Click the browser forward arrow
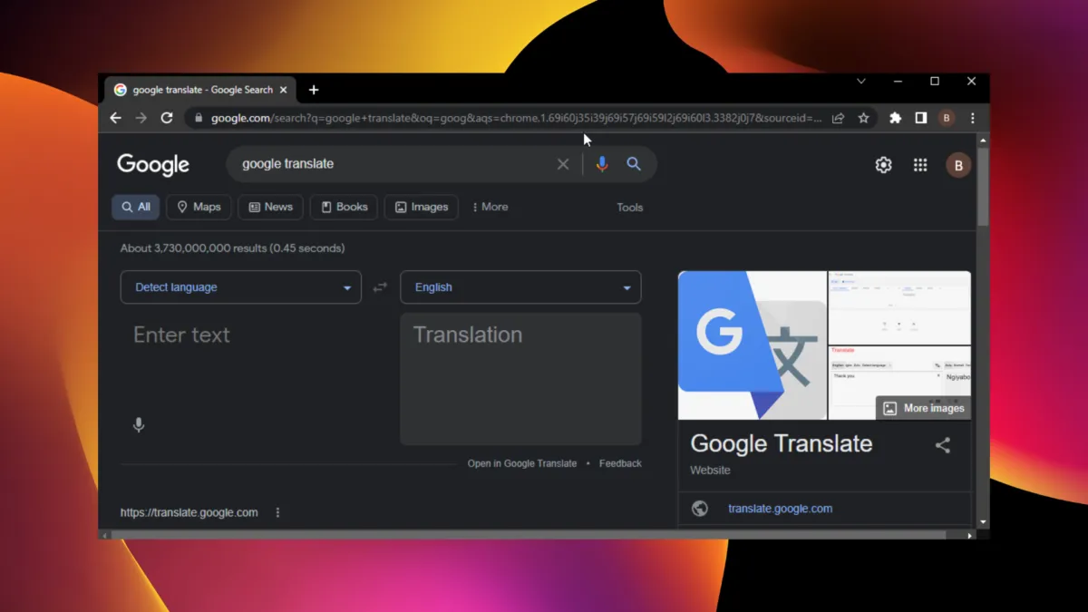This screenshot has height=612, width=1088. 141,118
